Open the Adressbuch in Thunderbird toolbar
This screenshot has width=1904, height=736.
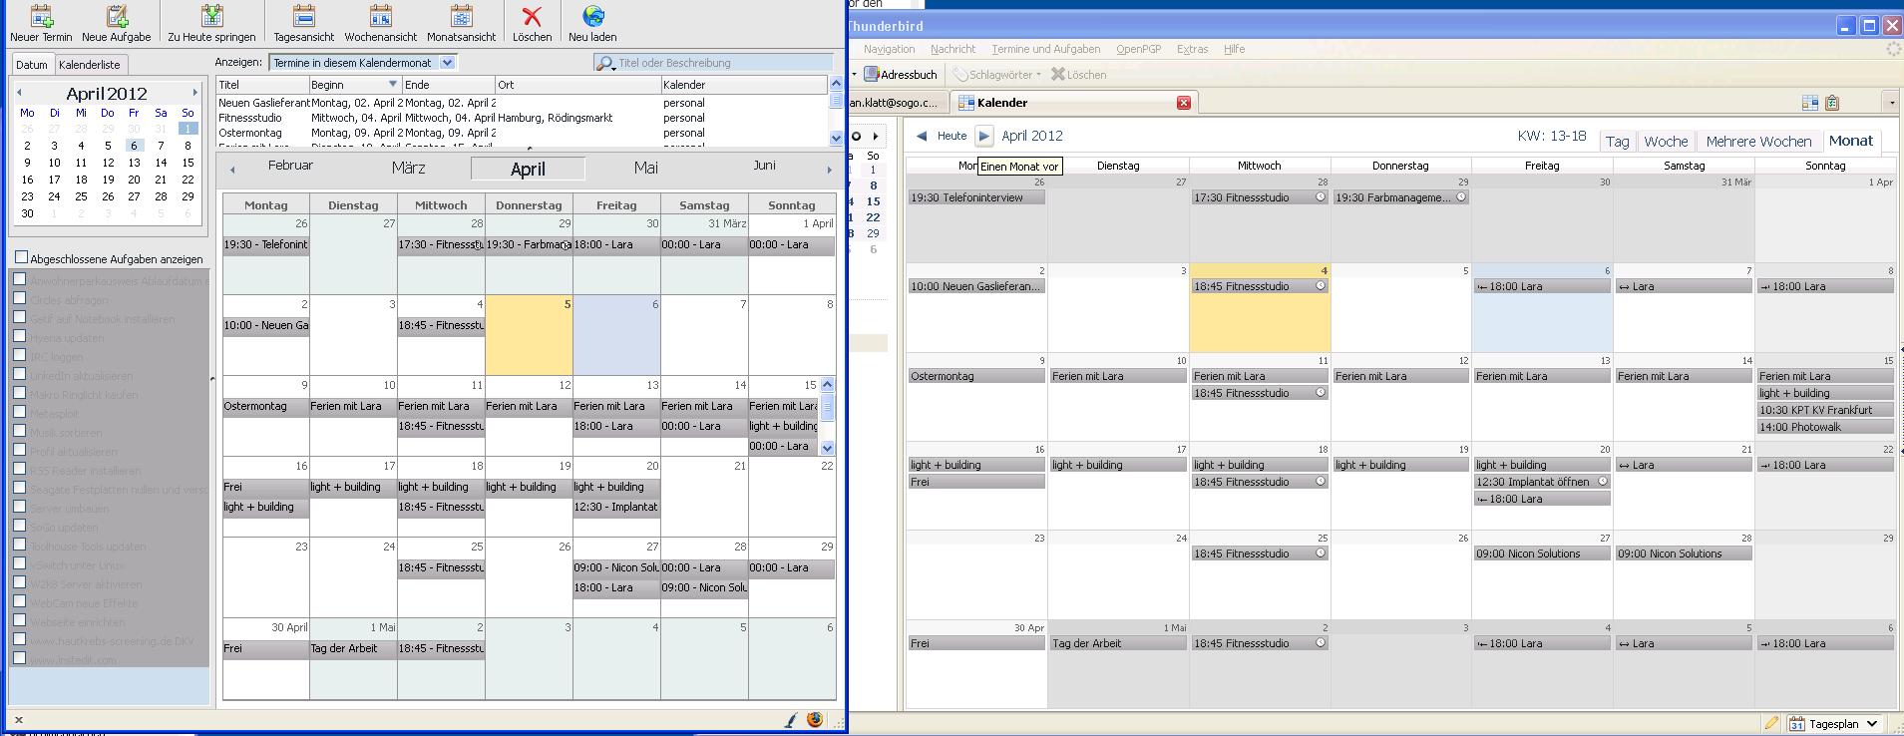point(901,75)
